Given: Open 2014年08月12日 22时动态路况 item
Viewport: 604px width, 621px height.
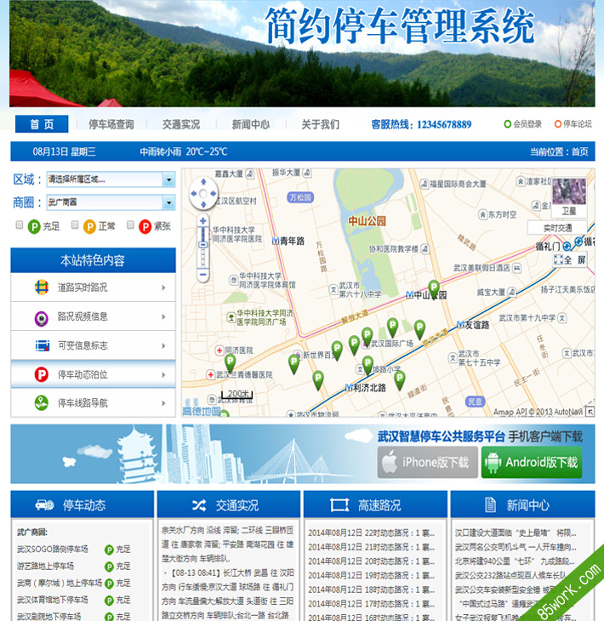Looking at the screenshot, I should (372, 533).
